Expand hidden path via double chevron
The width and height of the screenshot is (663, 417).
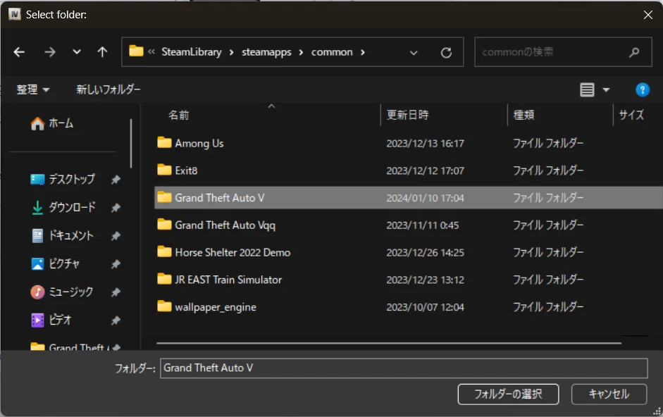[x=151, y=51]
